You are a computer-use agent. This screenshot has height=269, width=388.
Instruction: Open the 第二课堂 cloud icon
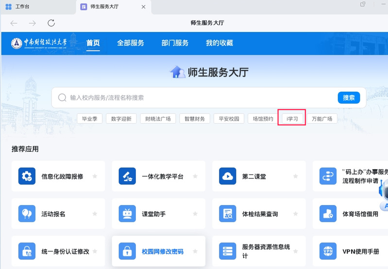(x=228, y=176)
